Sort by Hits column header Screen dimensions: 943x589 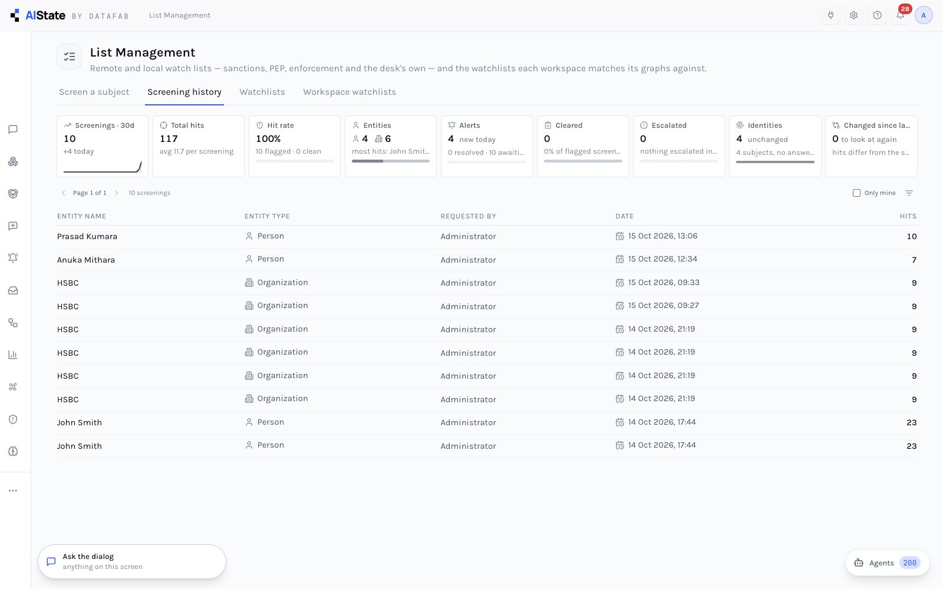tap(908, 216)
